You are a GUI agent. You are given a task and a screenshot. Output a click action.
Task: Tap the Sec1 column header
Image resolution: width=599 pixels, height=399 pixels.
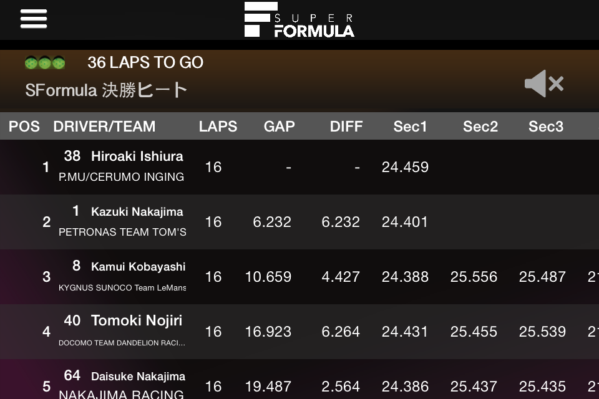click(410, 127)
